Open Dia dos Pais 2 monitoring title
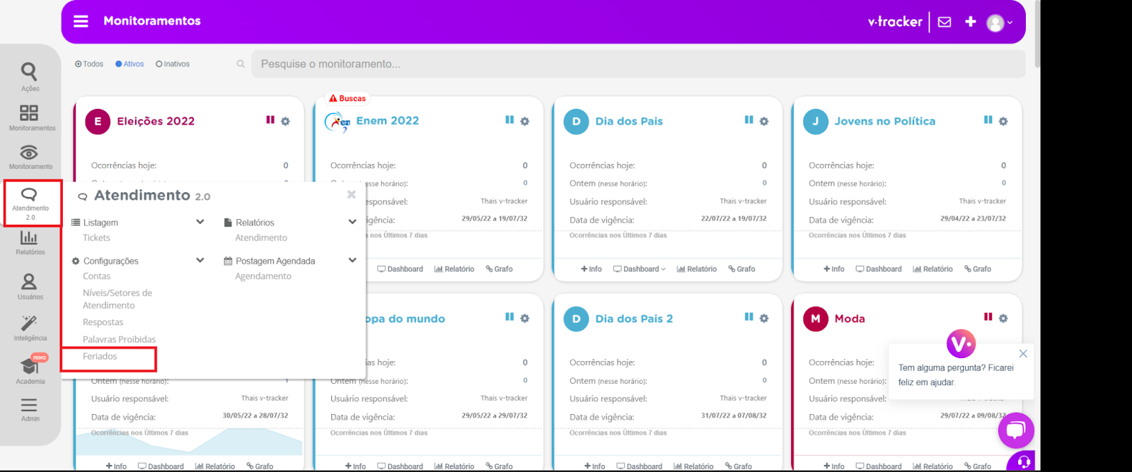The image size is (1132, 472). [634, 319]
